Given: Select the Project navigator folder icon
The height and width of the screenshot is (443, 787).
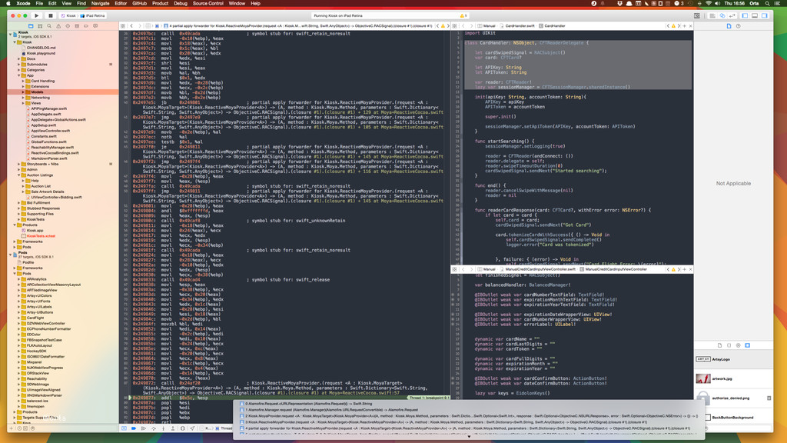Looking at the screenshot, I should [31, 25].
